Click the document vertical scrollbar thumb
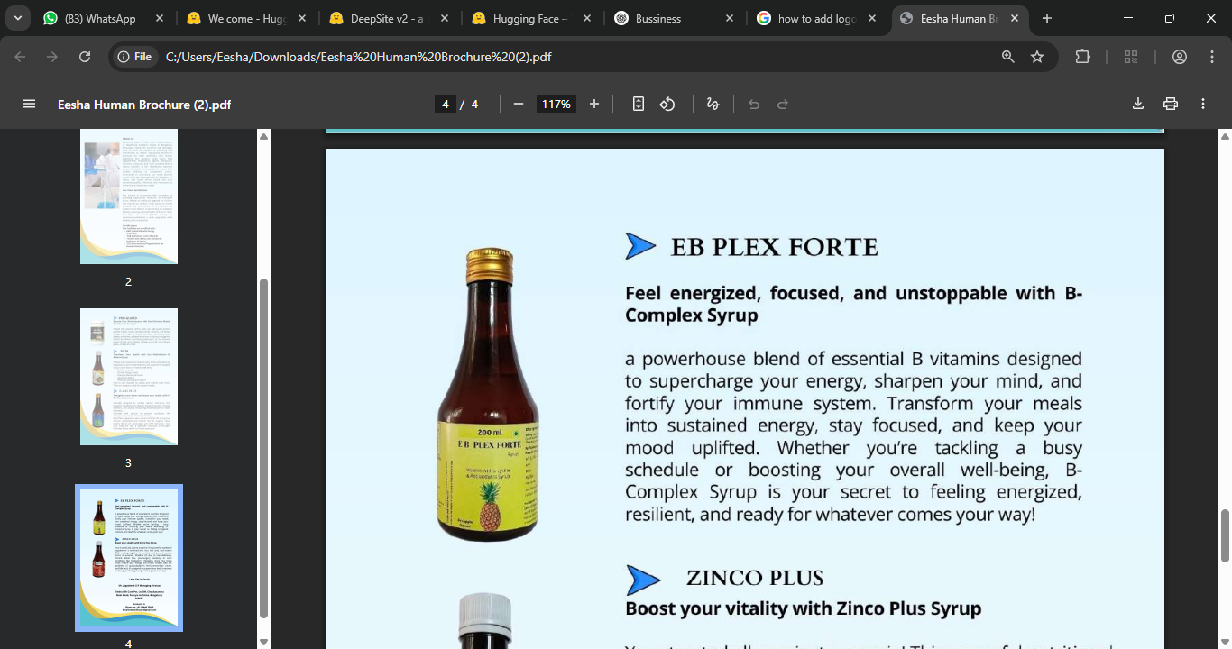Screen dimensions: 1232x649 [1224, 535]
